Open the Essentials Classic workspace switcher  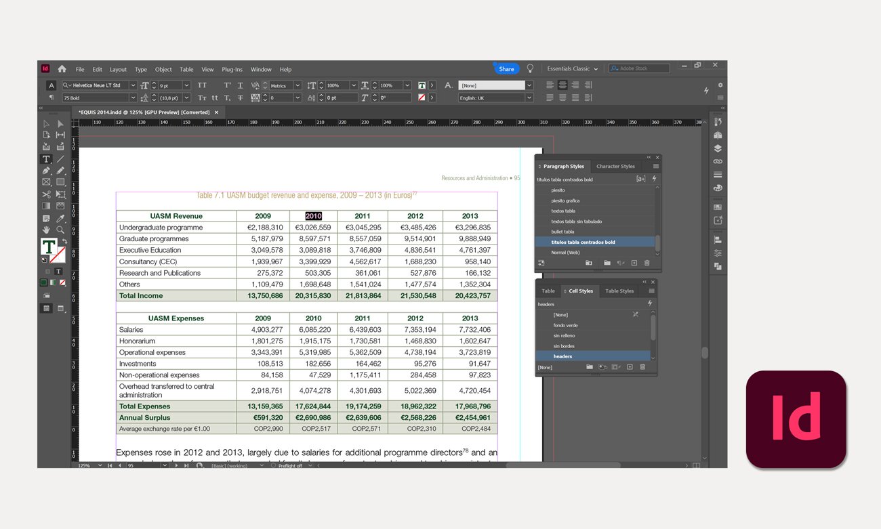pos(573,68)
